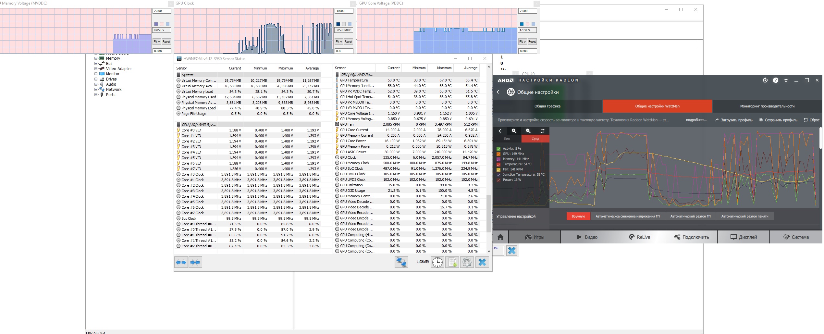
Task: Select Автоматическое снижение напряжения ГП mode
Action: point(628,216)
